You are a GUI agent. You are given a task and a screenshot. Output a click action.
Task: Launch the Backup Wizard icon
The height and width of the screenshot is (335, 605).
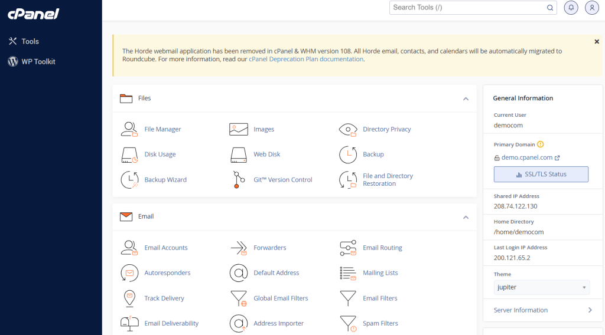[129, 180]
